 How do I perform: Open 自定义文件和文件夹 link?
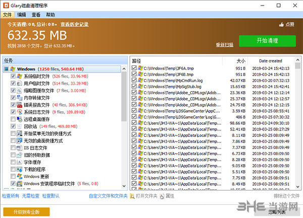click(x=108, y=196)
